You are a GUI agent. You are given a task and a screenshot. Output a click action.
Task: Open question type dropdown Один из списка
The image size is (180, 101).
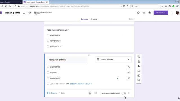[x=113, y=59]
